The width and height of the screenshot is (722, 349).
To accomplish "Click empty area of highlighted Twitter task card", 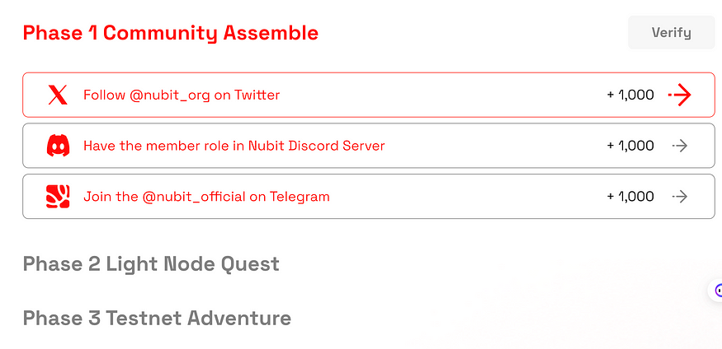I will pyautogui.click(x=442, y=95).
